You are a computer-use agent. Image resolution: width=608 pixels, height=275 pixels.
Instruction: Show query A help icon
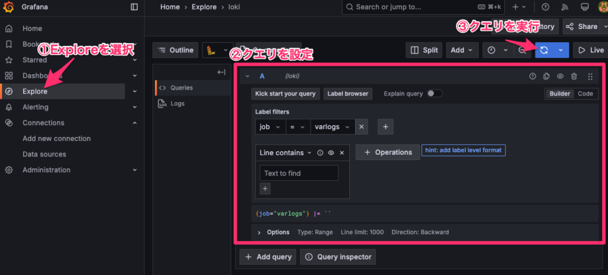click(x=533, y=76)
